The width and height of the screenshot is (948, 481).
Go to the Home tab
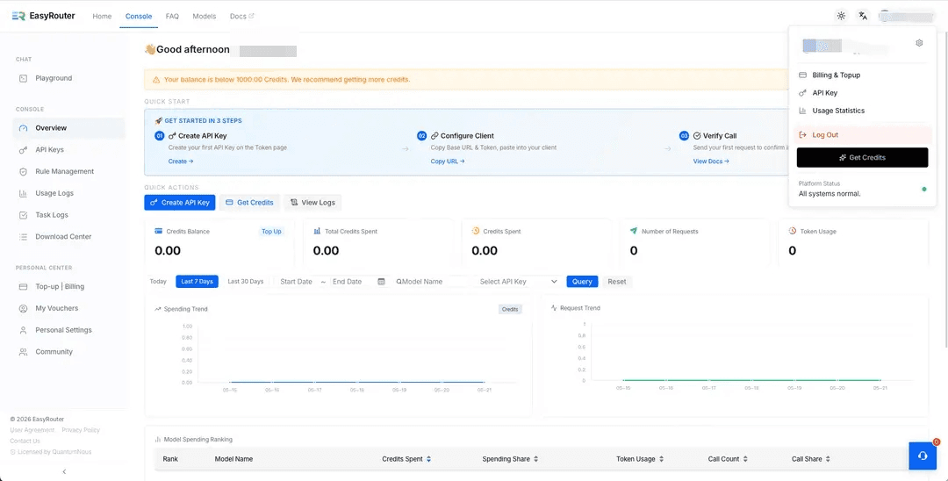[102, 17]
